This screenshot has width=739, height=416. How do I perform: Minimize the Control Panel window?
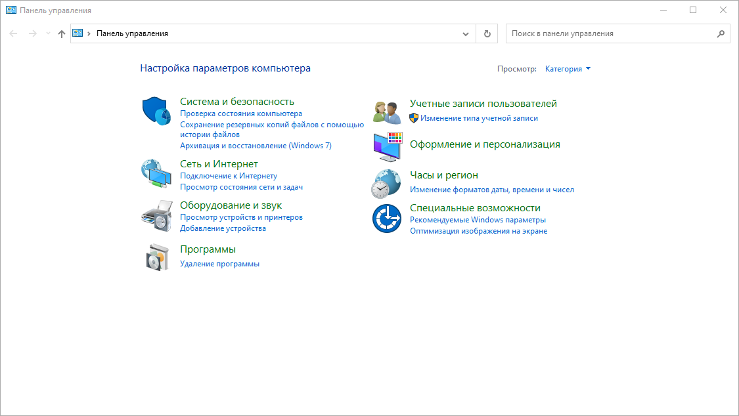663,10
